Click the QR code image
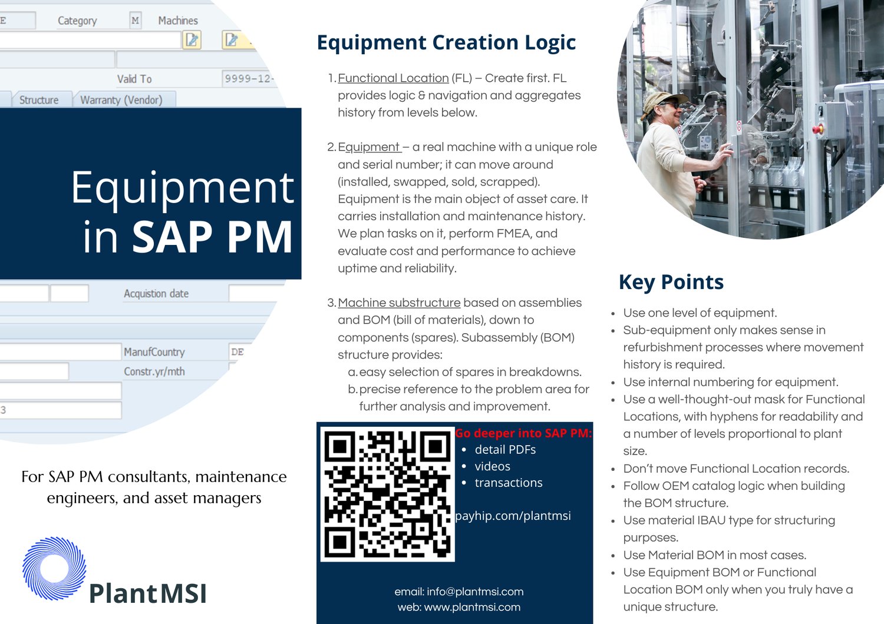Screen dimensions: 884x624 tap(387, 493)
